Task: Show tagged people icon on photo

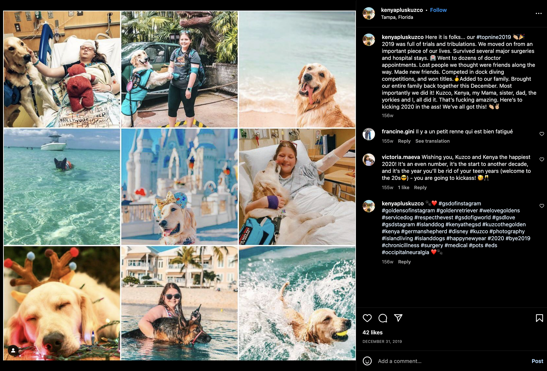Action: point(13,350)
